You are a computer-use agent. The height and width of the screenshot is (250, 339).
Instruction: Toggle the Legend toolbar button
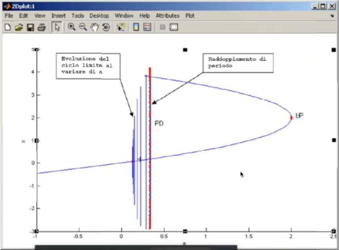[147, 27]
